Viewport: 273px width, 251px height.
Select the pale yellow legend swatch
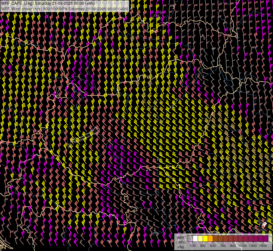click(200, 238)
